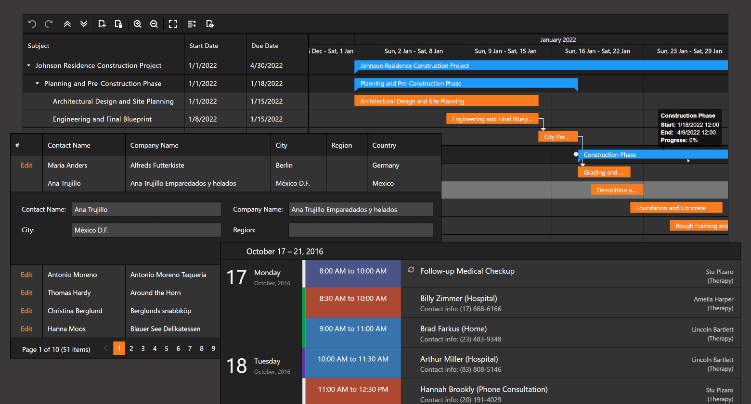Collapse the Planning and Pre-Construction Phase row
Viewport: 751px width, 404px height.
coord(38,84)
